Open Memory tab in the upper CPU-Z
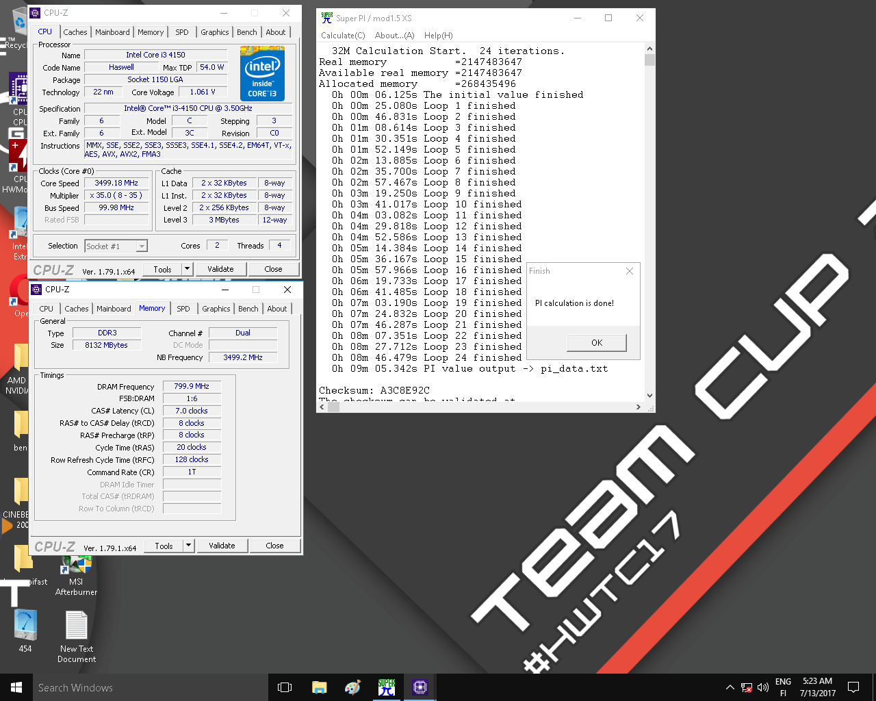Screen dimensions: 876x701 (151, 32)
